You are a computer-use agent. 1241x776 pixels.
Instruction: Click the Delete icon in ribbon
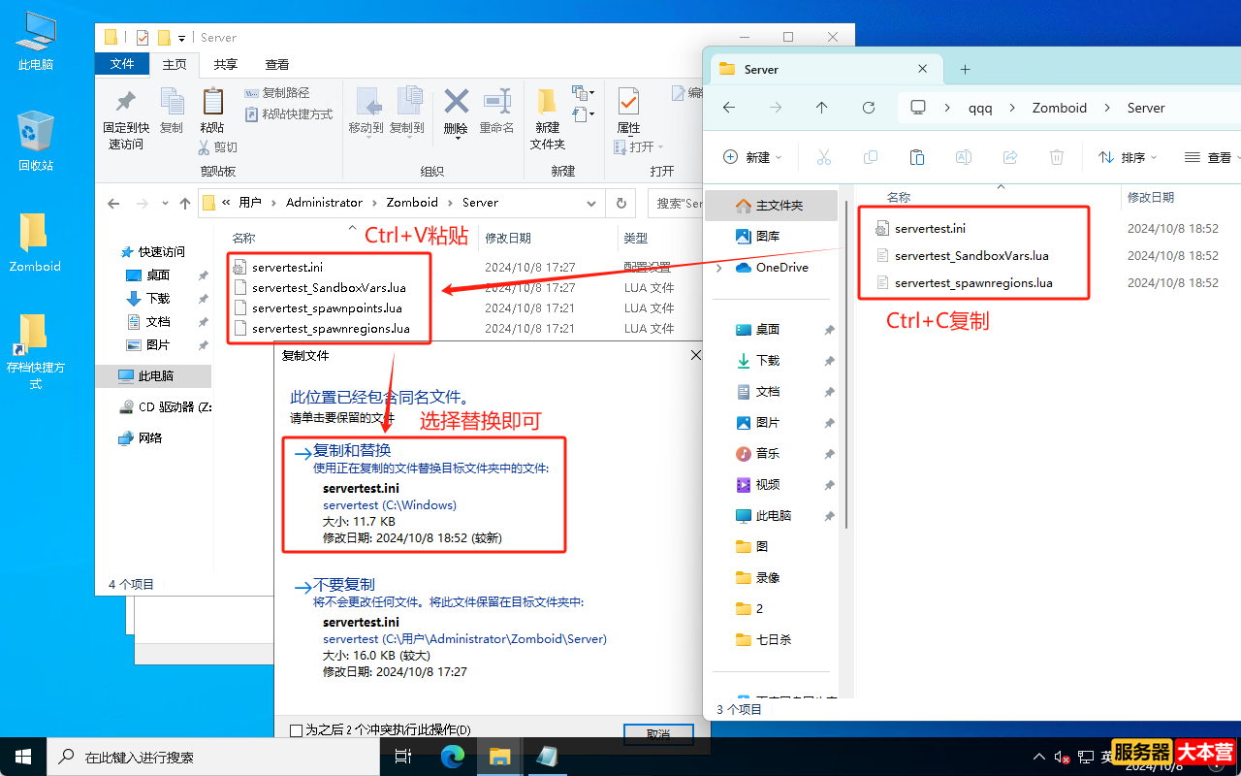[456, 102]
